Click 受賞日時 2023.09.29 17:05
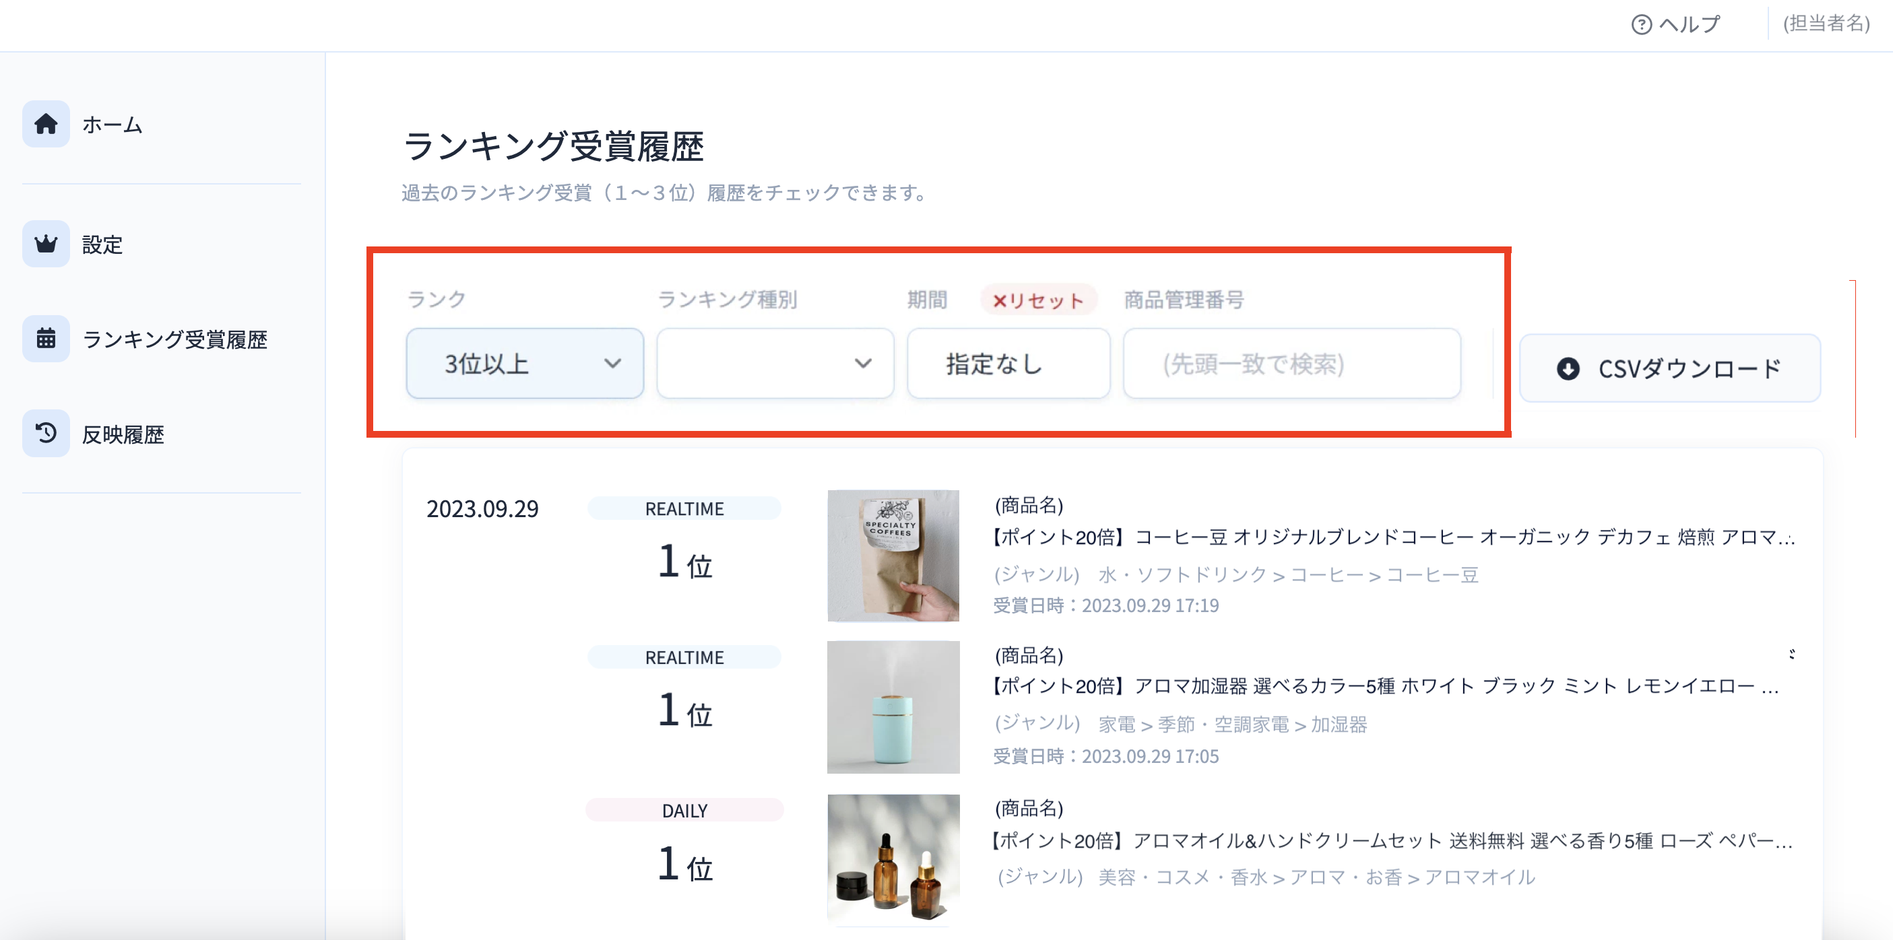 [x=1106, y=756]
